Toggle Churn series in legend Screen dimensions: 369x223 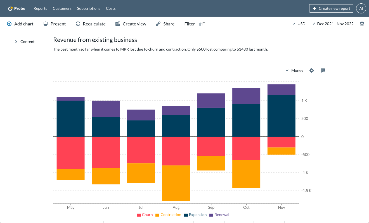(145, 215)
